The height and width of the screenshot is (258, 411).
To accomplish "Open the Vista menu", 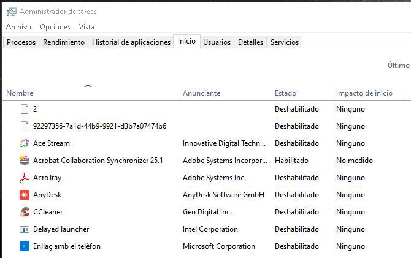I will pos(86,27).
